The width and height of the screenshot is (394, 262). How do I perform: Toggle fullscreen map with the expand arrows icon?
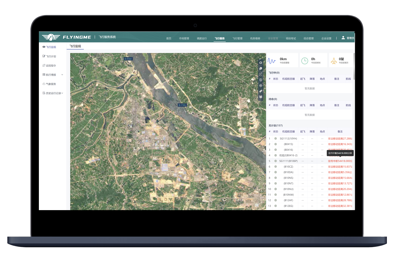tap(261, 74)
